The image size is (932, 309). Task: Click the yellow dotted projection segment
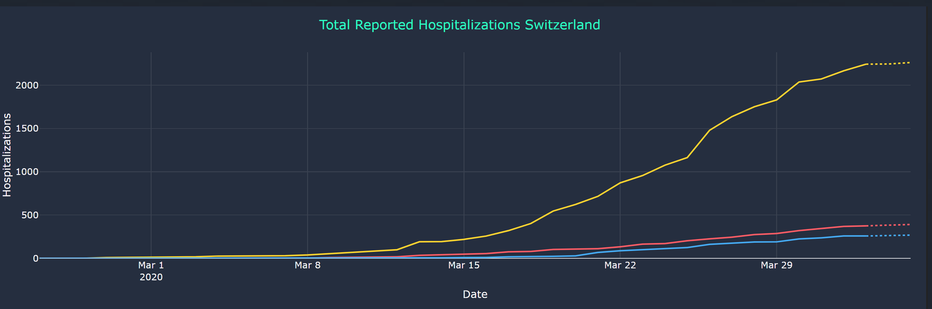(888, 64)
